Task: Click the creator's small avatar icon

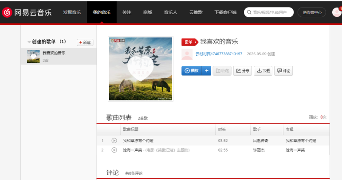Action: (187, 54)
